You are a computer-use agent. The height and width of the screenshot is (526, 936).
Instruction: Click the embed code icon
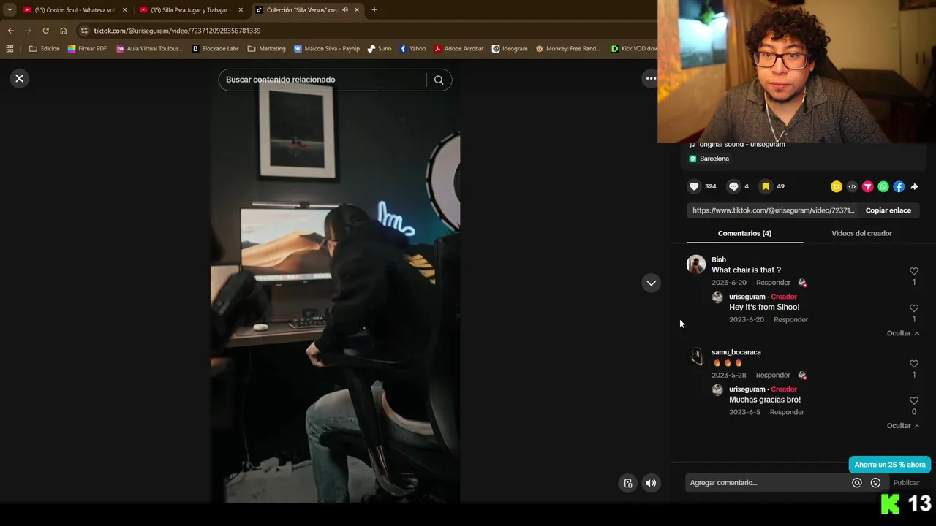coord(852,186)
